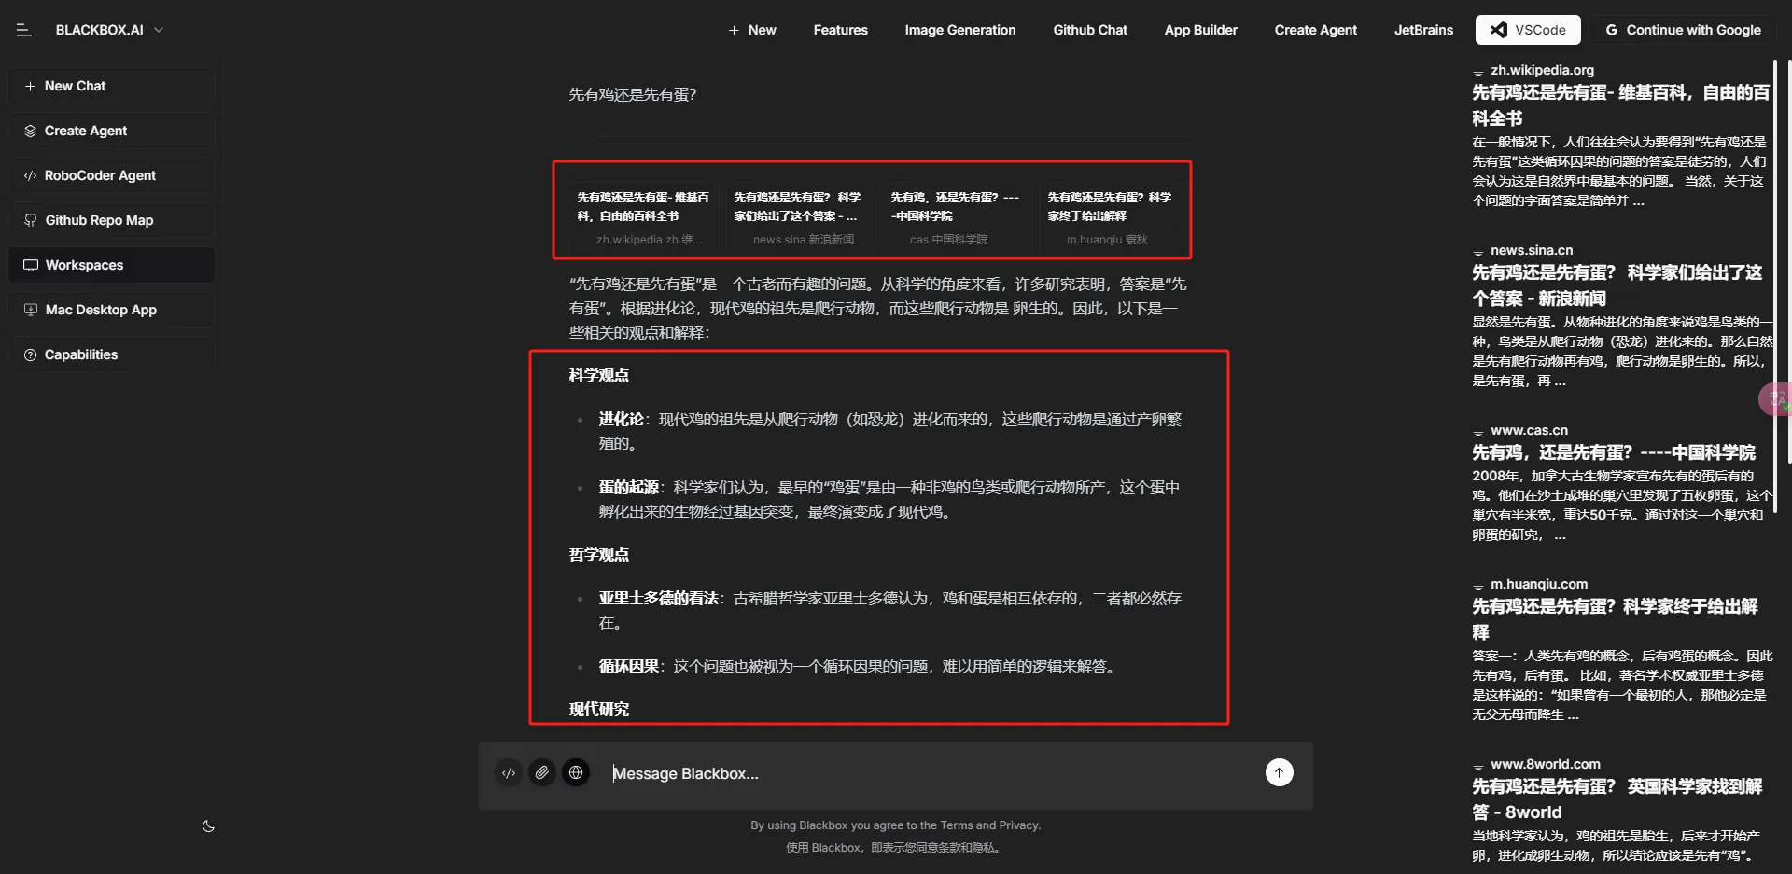Screen dimensions: 1792x874
Task: Click the icon beside www.8world.com
Action: (x=1478, y=766)
